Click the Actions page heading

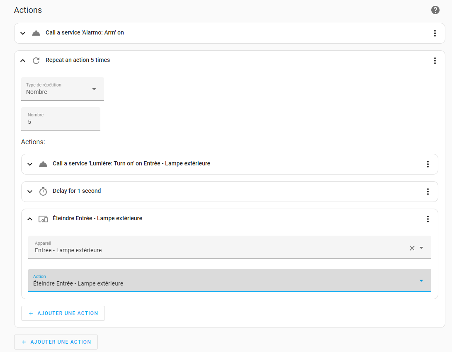[x=28, y=10]
